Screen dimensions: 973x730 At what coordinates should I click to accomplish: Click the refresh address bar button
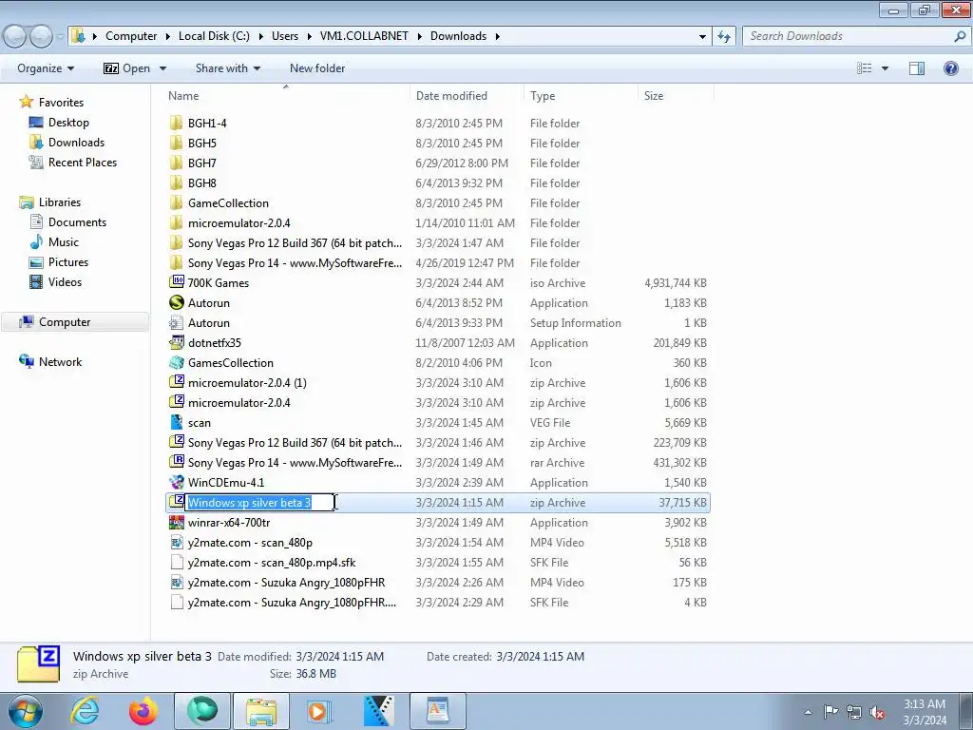[x=724, y=36]
